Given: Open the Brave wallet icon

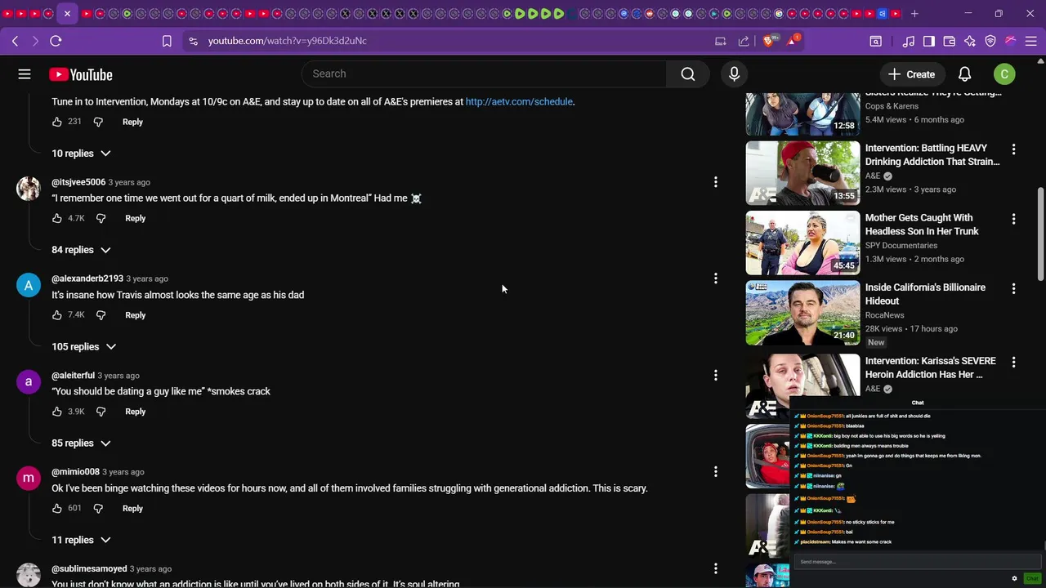Looking at the screenshot, I should [x=950, y=41].
